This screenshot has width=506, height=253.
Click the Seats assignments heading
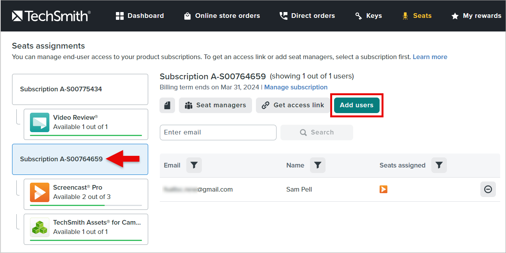(48, 46)
